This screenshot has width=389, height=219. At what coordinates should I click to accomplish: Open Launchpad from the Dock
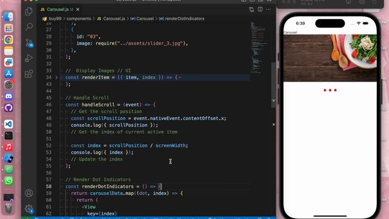point(9,29)
